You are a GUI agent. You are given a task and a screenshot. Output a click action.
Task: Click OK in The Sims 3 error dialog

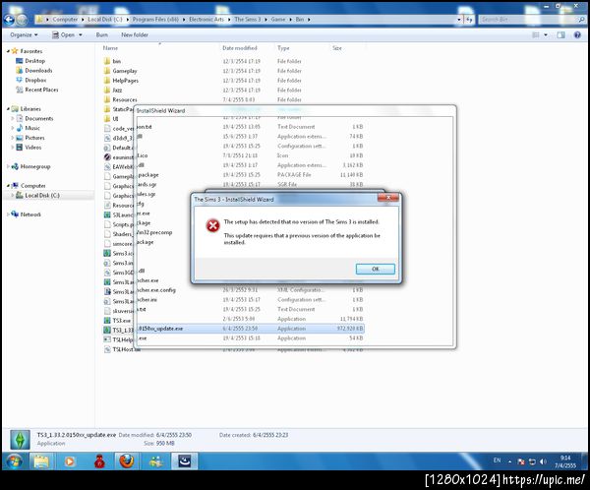point(376,269)
